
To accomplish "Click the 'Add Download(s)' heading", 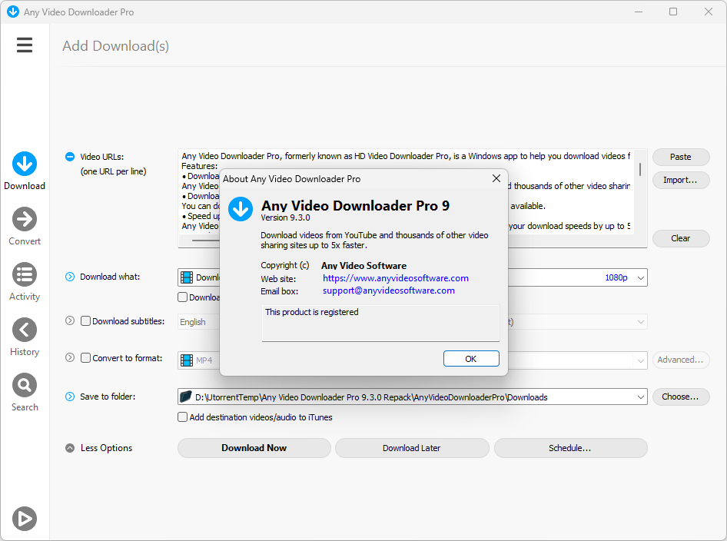I will [x=115, y=46].
